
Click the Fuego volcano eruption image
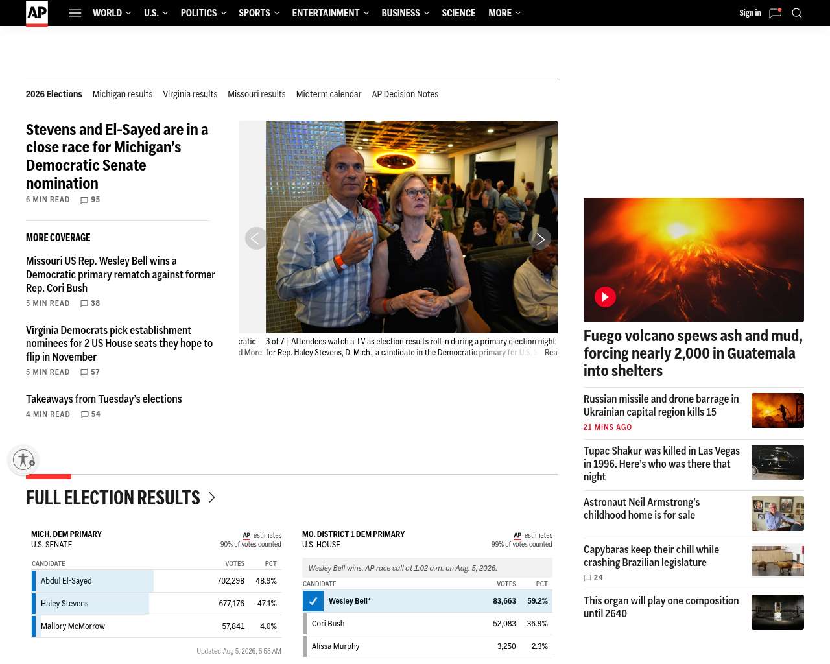[694, 259]
